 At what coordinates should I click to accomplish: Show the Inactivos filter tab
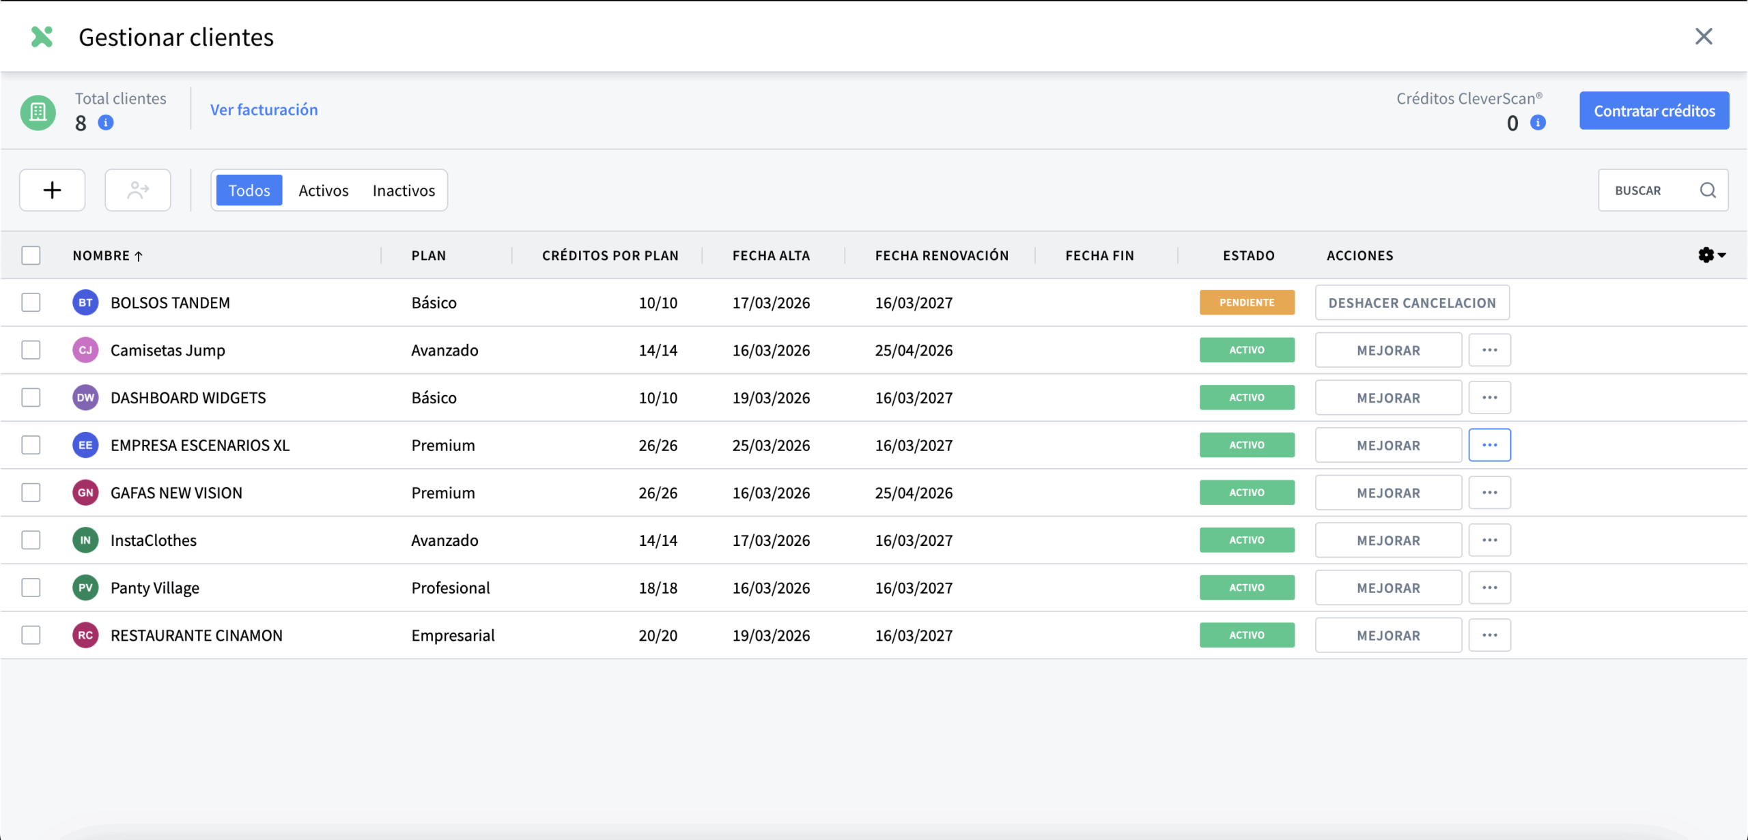(404, 190)
